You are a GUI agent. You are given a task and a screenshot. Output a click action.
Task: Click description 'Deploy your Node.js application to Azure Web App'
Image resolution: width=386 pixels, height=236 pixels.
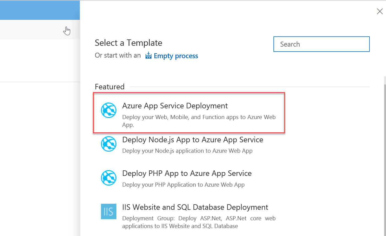187,151
